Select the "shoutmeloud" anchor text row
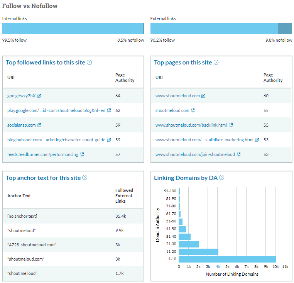The image size is (294, 283). [x=73, y=230]
